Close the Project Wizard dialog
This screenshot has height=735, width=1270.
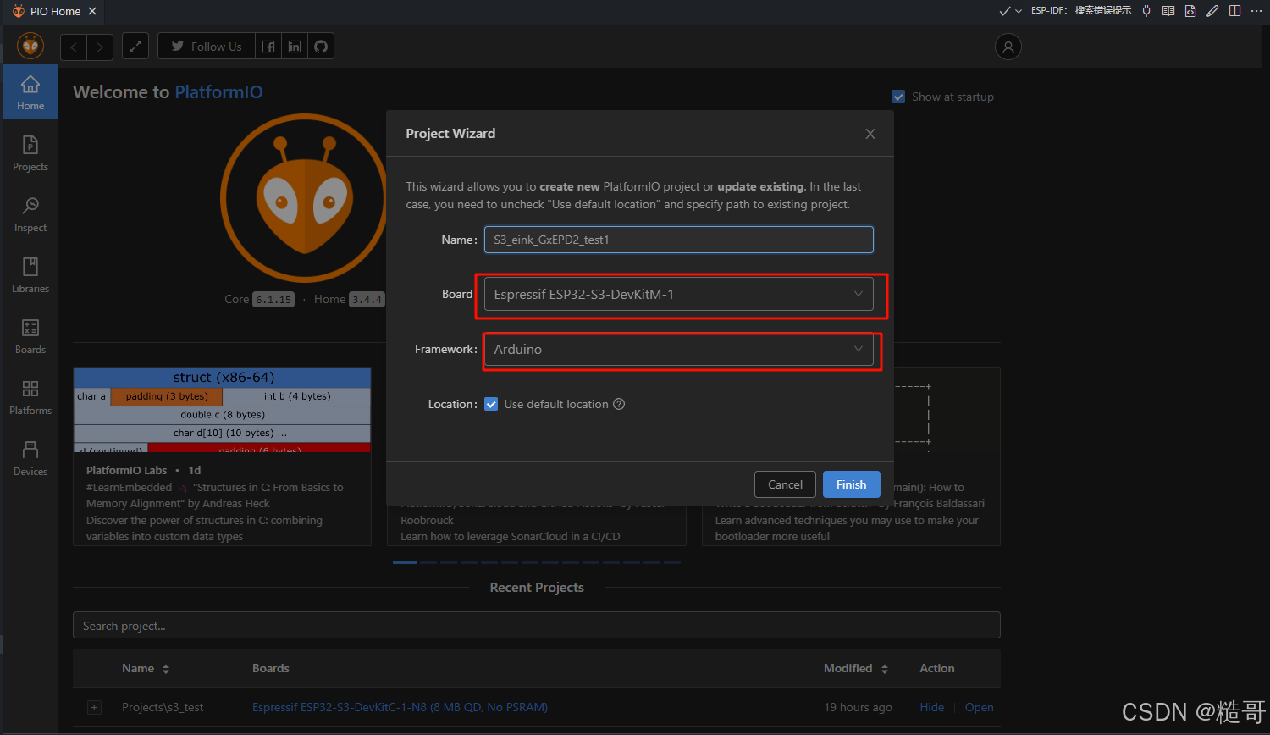tap(870, 134)
